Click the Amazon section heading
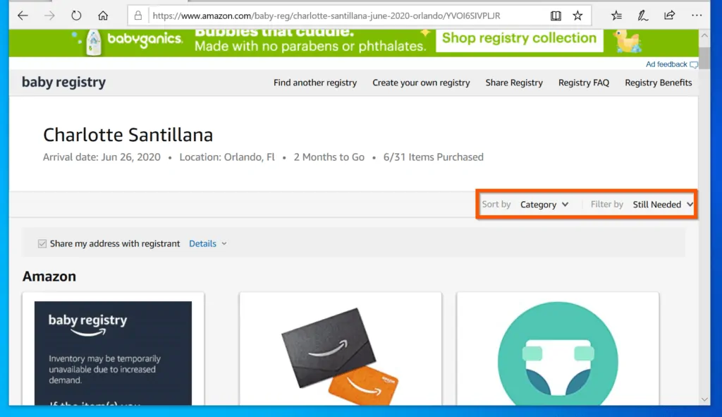 49,277
